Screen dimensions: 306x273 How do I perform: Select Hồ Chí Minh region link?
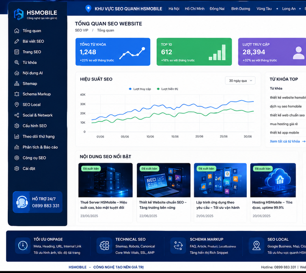click(194, 9)
